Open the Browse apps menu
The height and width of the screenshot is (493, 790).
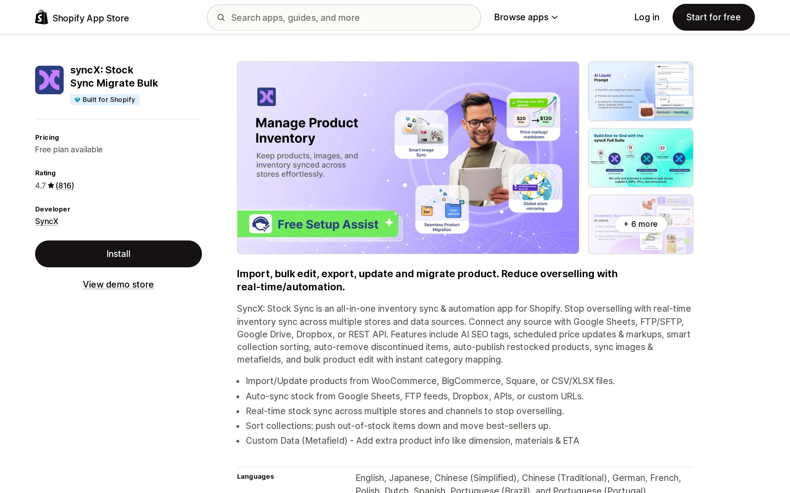tap(526, 17)
